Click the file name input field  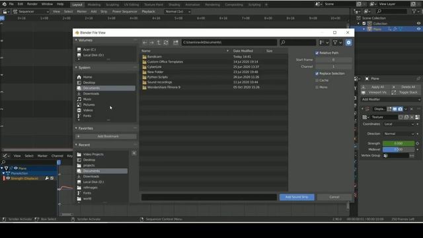pos(209,197)
